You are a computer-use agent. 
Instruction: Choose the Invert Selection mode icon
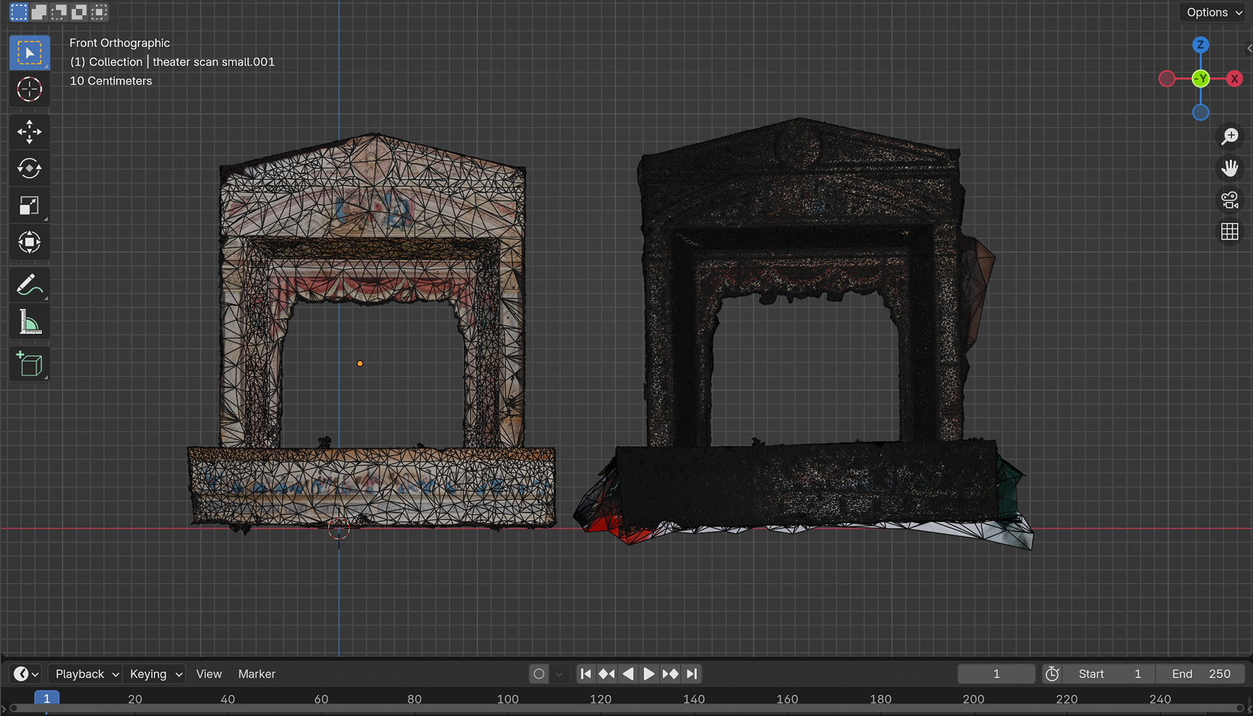tap(79, 12)
